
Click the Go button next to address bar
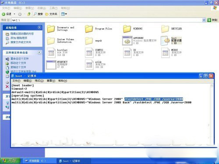coord(212,20)
